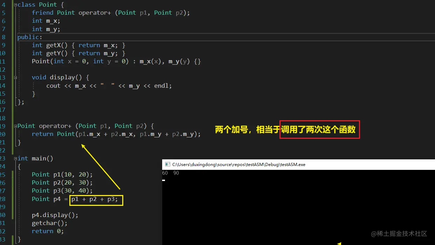Image resolution: width=435 pixels, height=245 pixels.
Task: Collapse the main() function block
Action: (x=15, y=158)
